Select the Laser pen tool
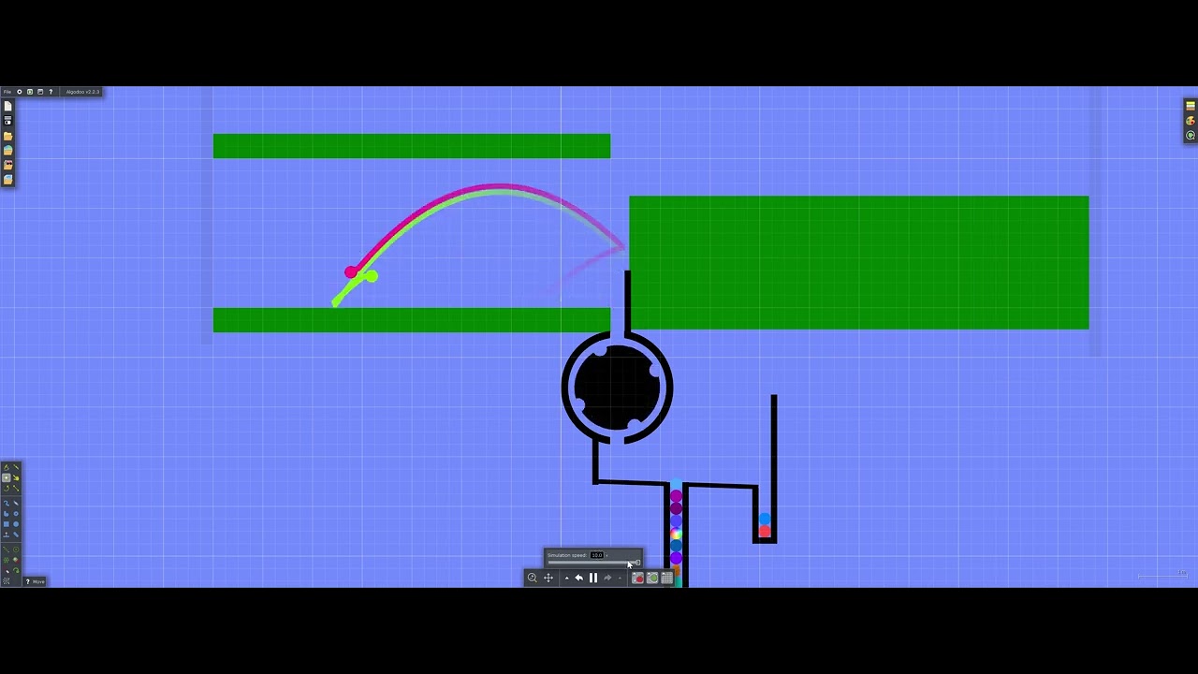 [7, 570]
